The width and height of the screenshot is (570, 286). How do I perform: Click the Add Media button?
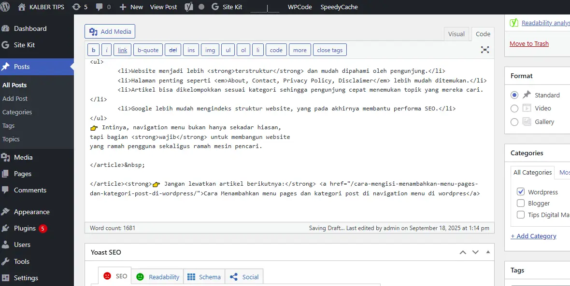tap(110, 31)
